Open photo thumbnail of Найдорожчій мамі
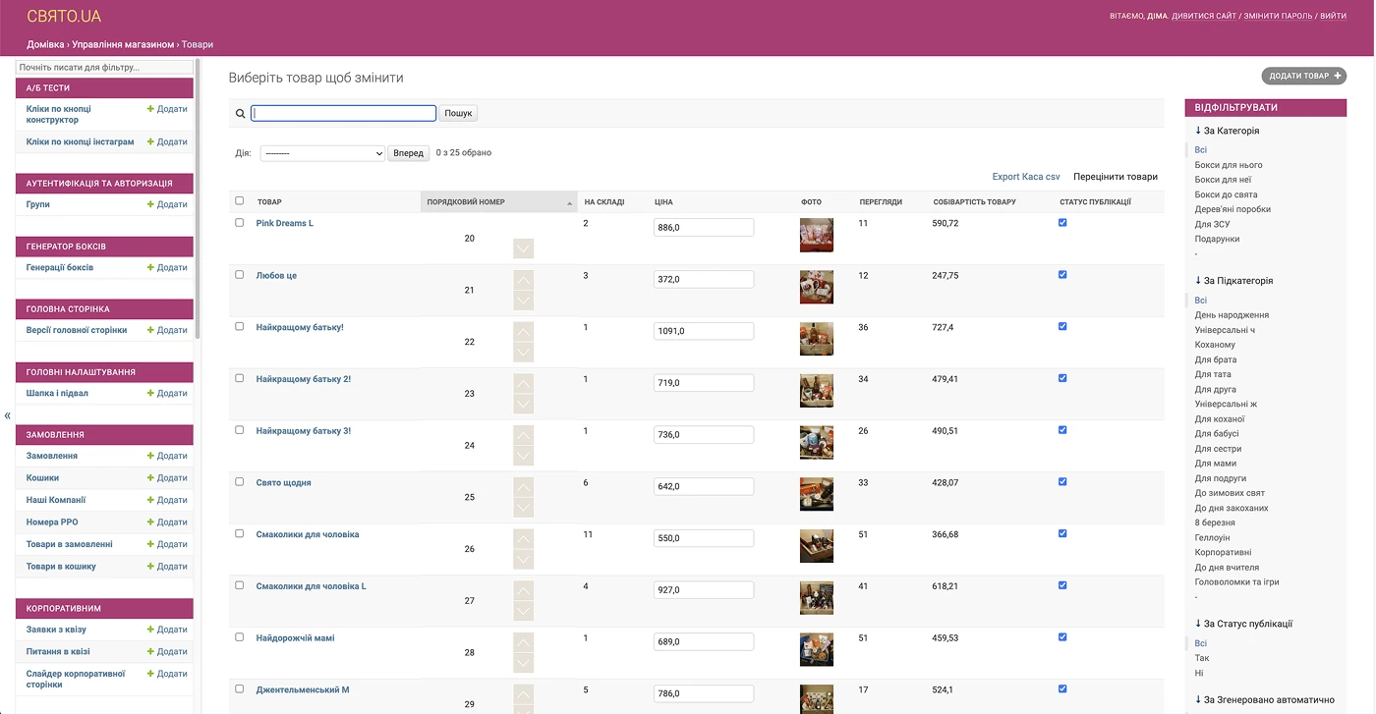 click(816, 650)
